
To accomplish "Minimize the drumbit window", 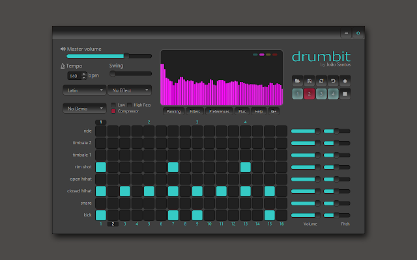I will pyautogui.click(x=346, y=33).
